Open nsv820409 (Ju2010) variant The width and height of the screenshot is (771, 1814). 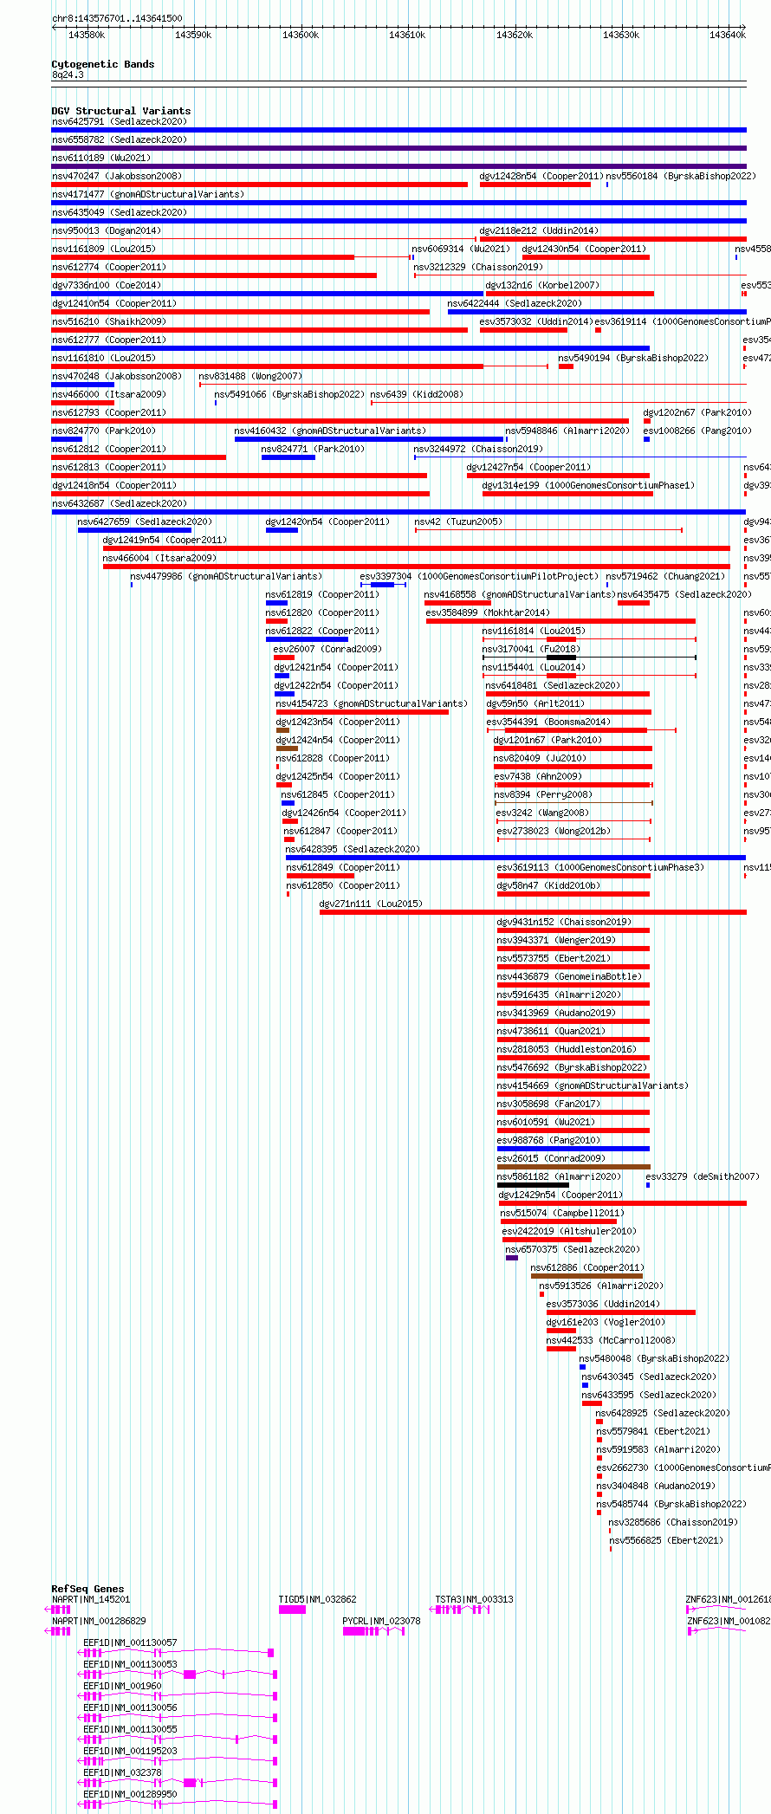[x=540, y=758]
